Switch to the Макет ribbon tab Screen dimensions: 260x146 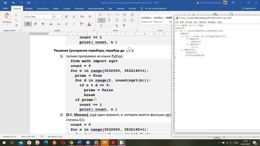[x=56, y=9]
